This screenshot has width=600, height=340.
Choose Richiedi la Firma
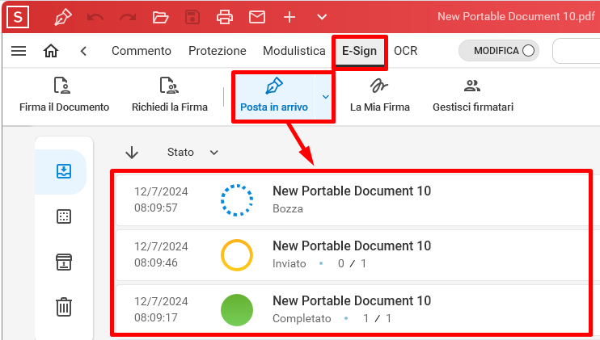(x=170, y=94)
